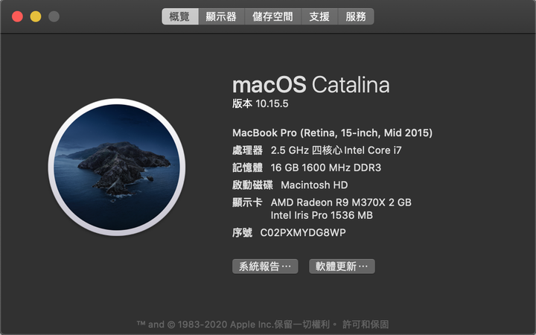Close the window with red button
The height and width of the screenshot is (335, 536).
(17, 16)
